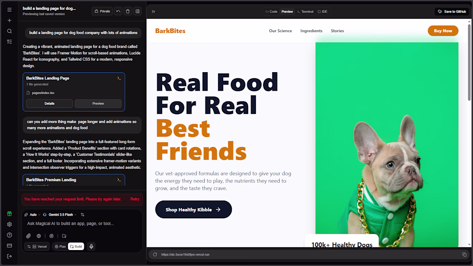Click Retry on request limit error
The width and height of the screenshot is (473, 266).
135,199
